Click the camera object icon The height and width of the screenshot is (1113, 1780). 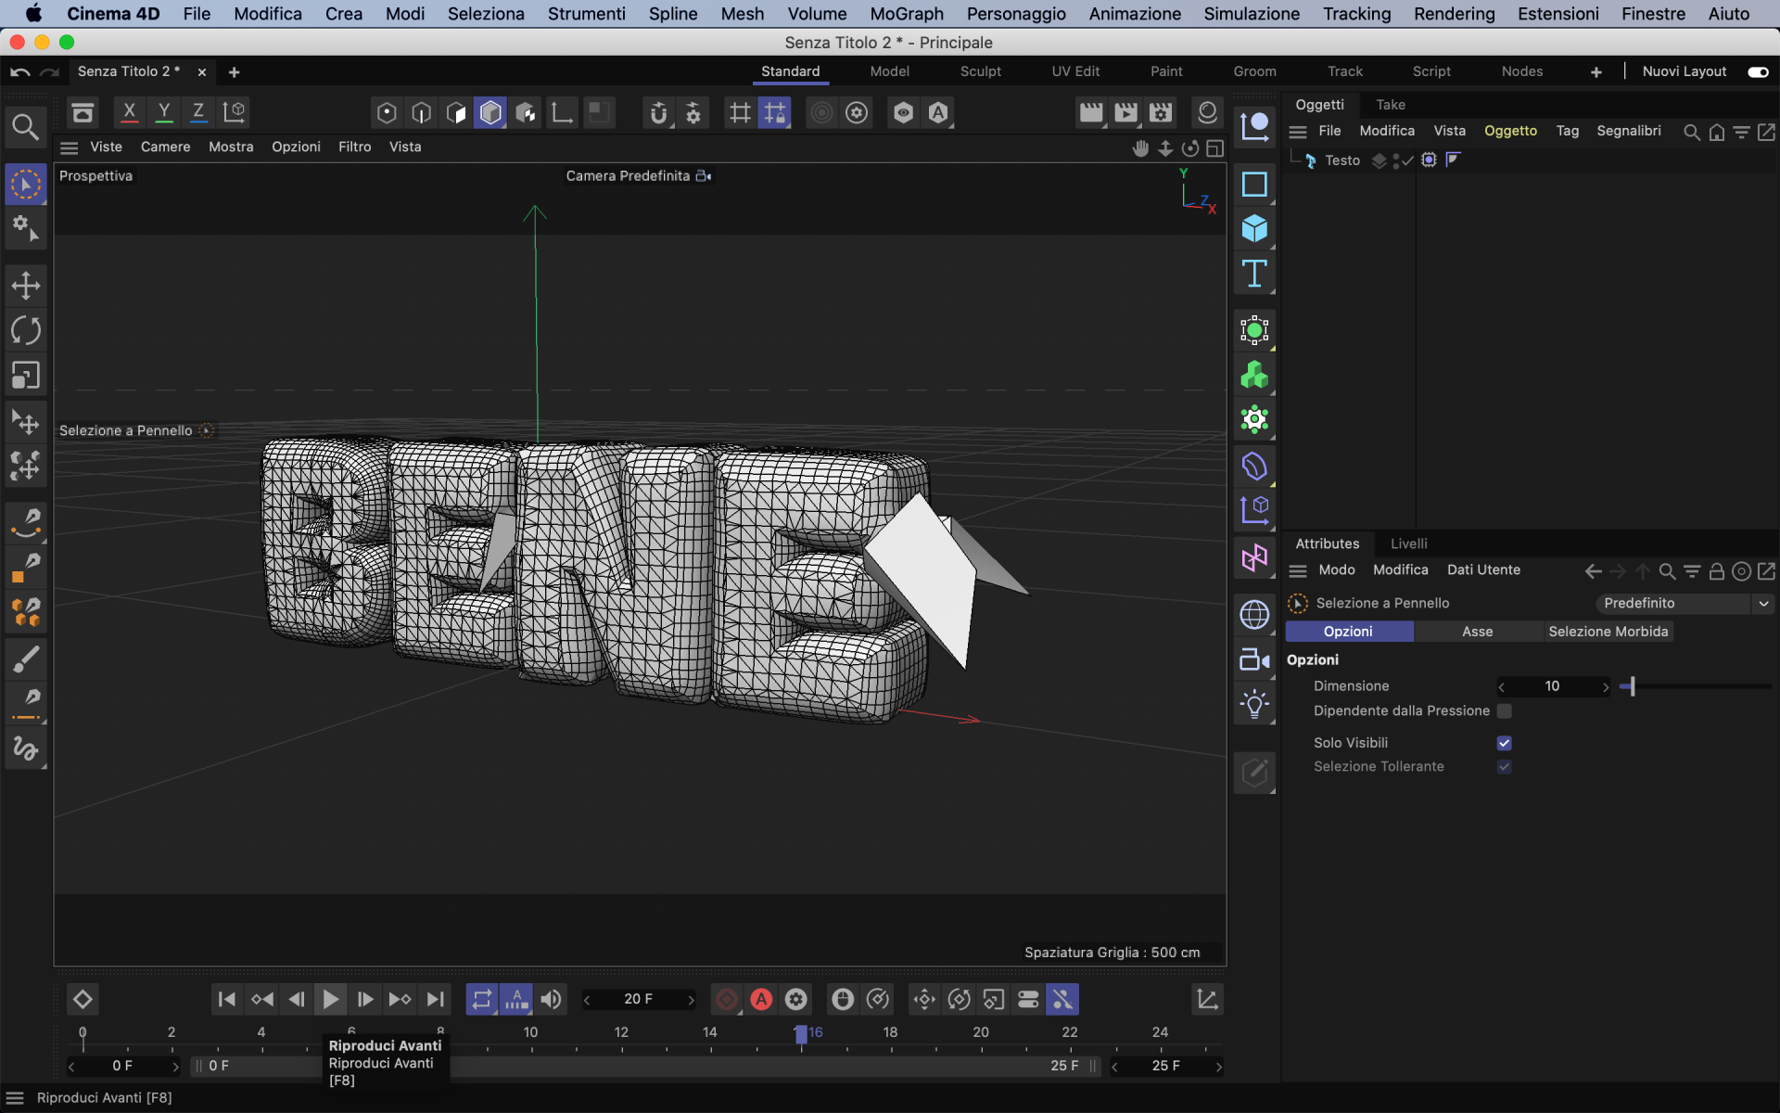[x=1254, y=659]
